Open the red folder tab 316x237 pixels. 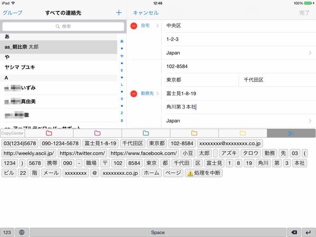(49, 133)
